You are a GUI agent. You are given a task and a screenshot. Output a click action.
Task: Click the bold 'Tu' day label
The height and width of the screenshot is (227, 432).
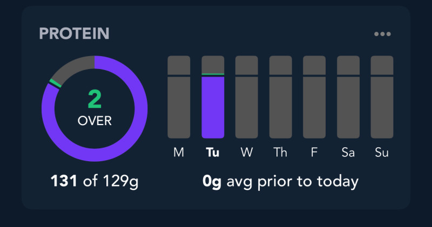click(213, 153)
